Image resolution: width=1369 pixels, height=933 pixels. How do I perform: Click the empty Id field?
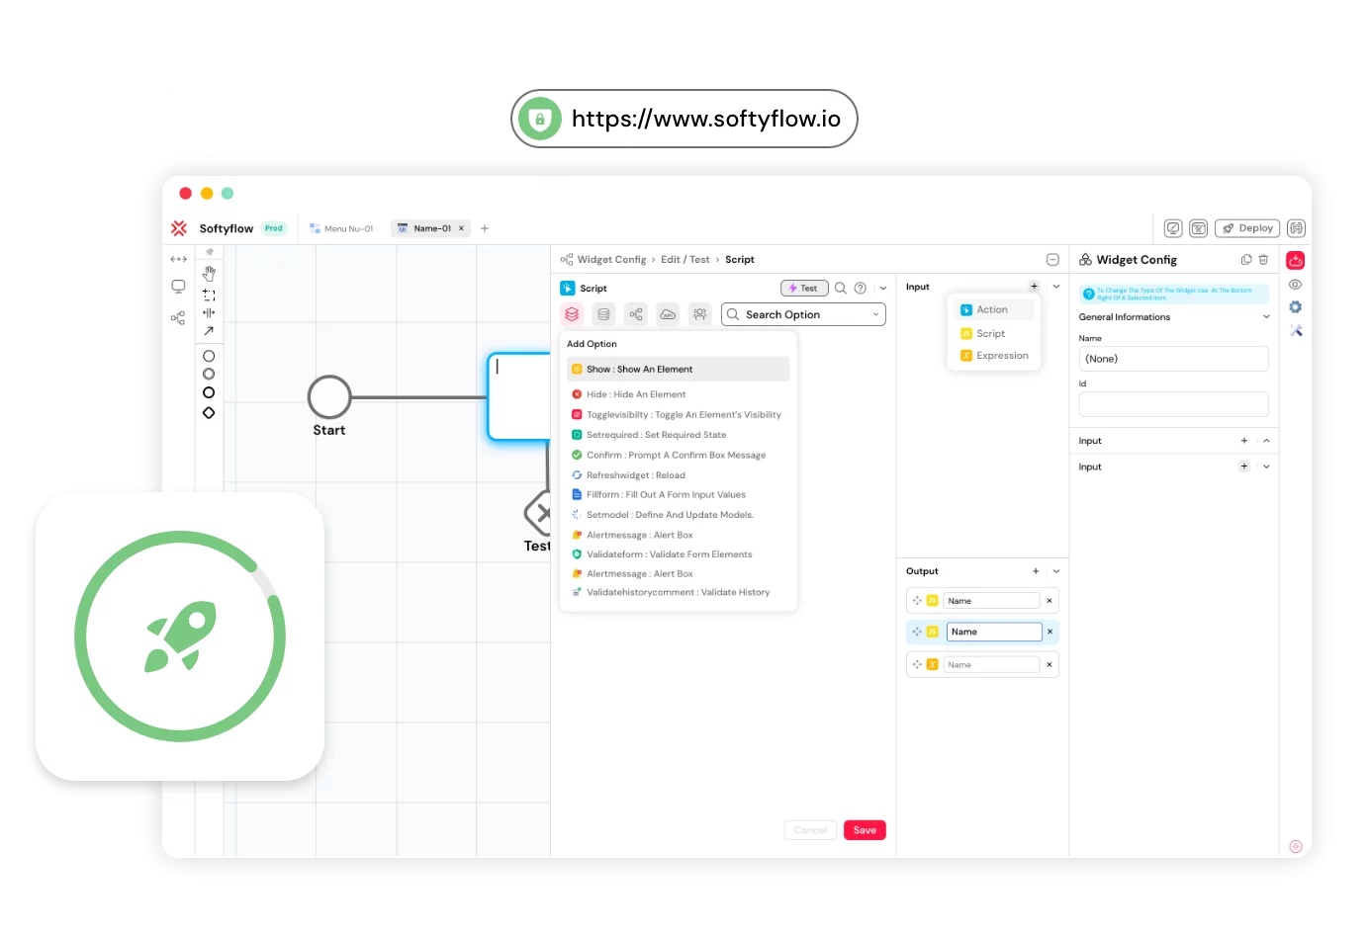[x=1173, y=404]
